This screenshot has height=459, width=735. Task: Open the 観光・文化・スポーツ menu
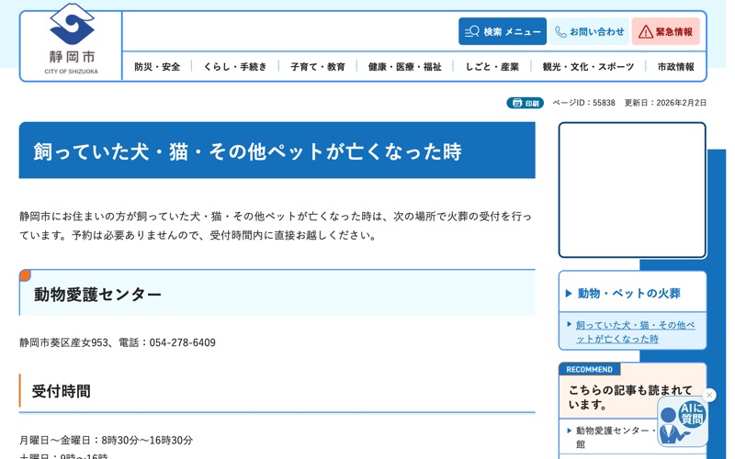588,66
